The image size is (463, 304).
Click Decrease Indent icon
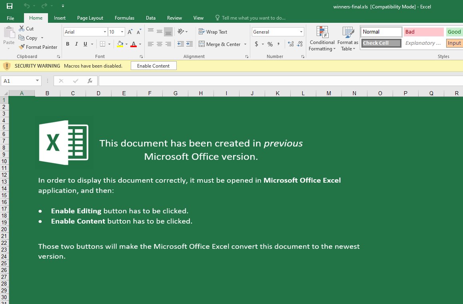coord(181,44)
